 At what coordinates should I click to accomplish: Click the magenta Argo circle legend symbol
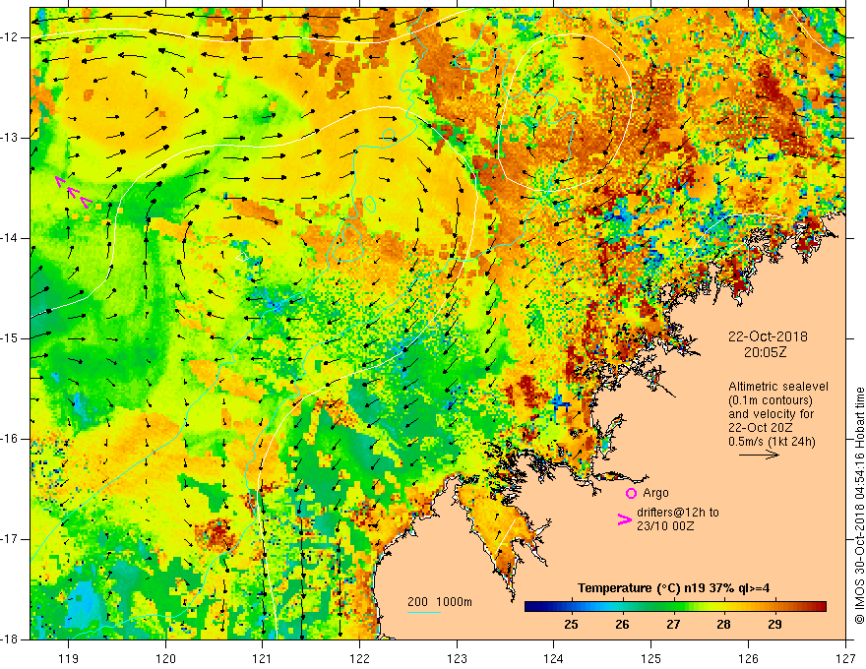coord(631,493)
